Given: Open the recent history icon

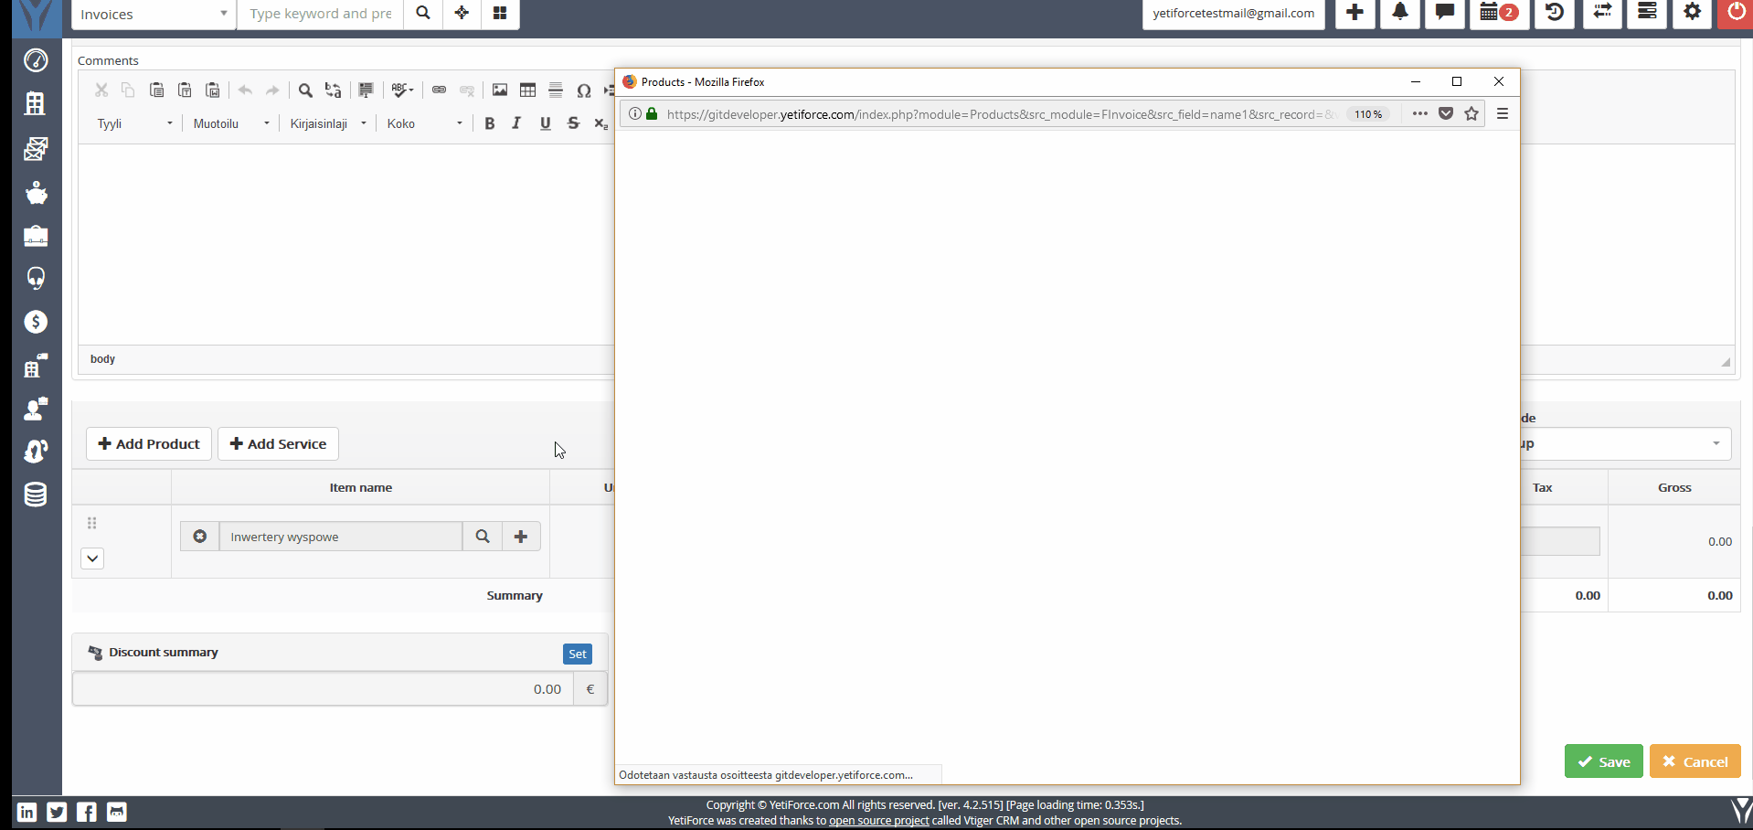Looking at the screenshot, I should (1554, 14).
